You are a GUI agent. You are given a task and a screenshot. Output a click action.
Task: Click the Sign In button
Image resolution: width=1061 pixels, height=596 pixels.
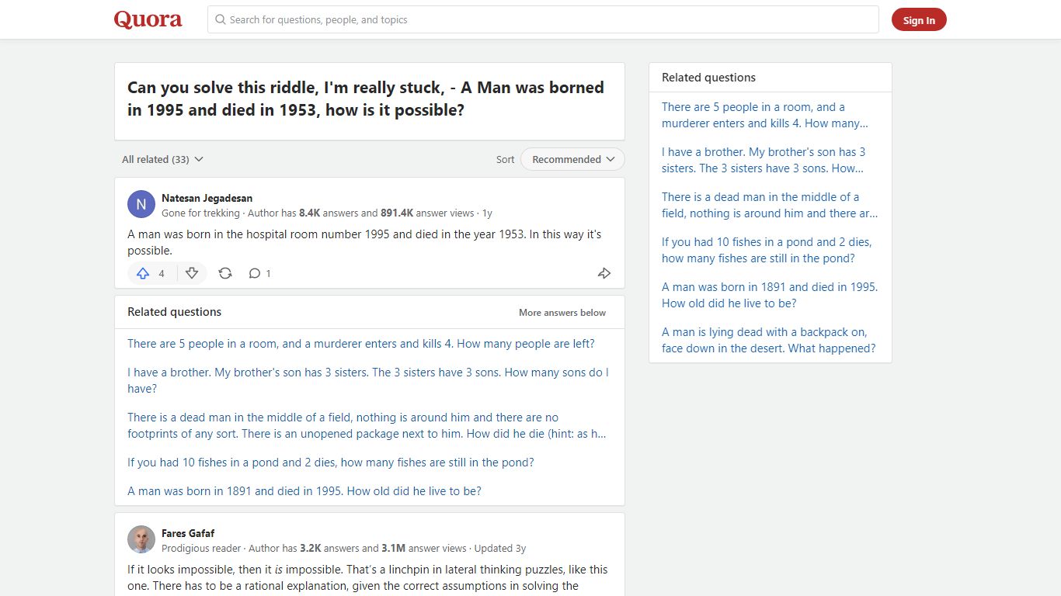919,20
